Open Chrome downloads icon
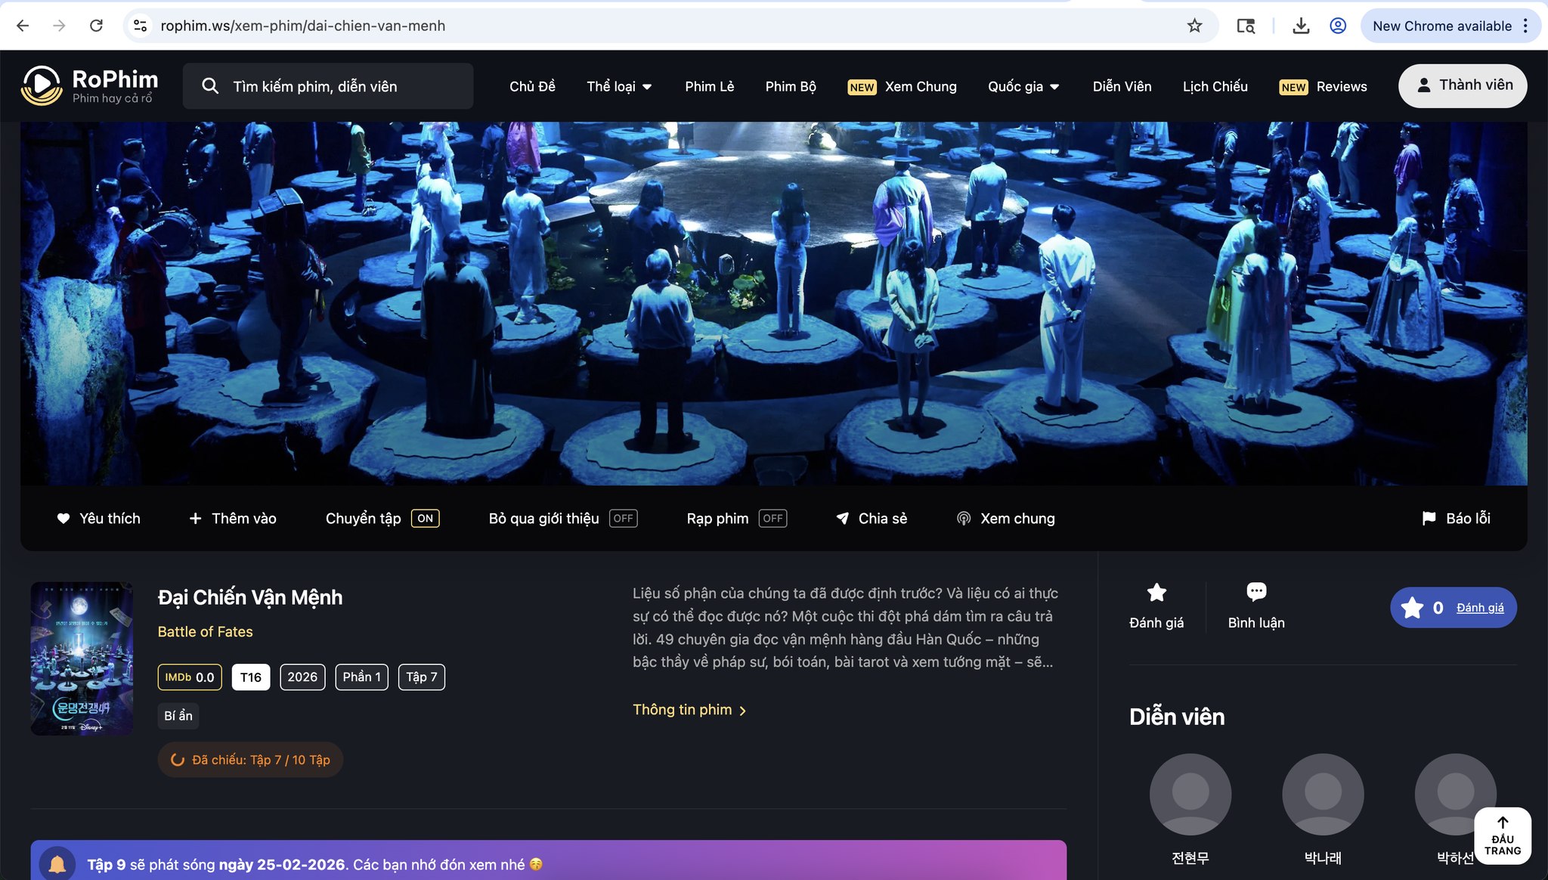Viewport: 1548px width, 880px height. [1301, 26]
